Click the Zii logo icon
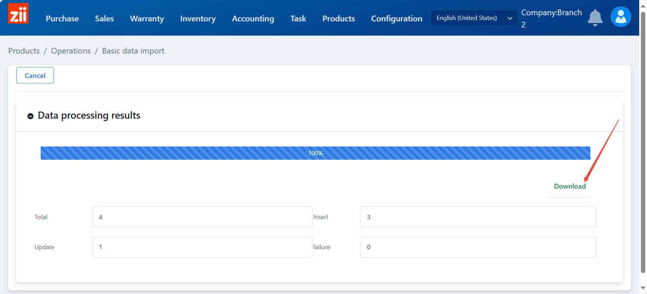This screenshot has height=294, width=647. (x=18, y=14)
